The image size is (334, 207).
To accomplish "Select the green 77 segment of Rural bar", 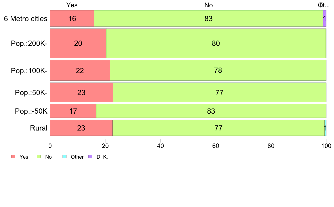I will click(218, 128).
